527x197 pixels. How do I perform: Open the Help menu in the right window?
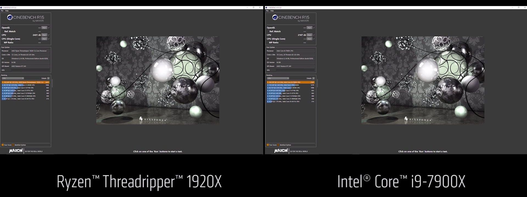pos(272,11)
